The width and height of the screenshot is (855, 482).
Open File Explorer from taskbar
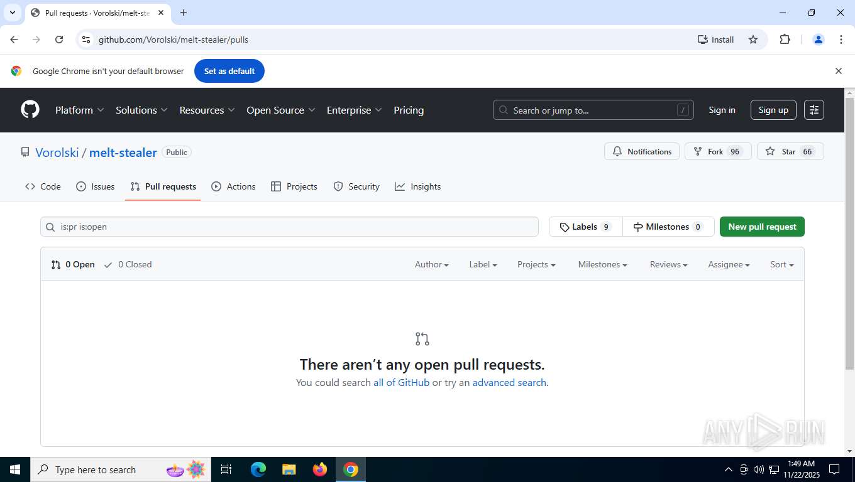[289, 469]
